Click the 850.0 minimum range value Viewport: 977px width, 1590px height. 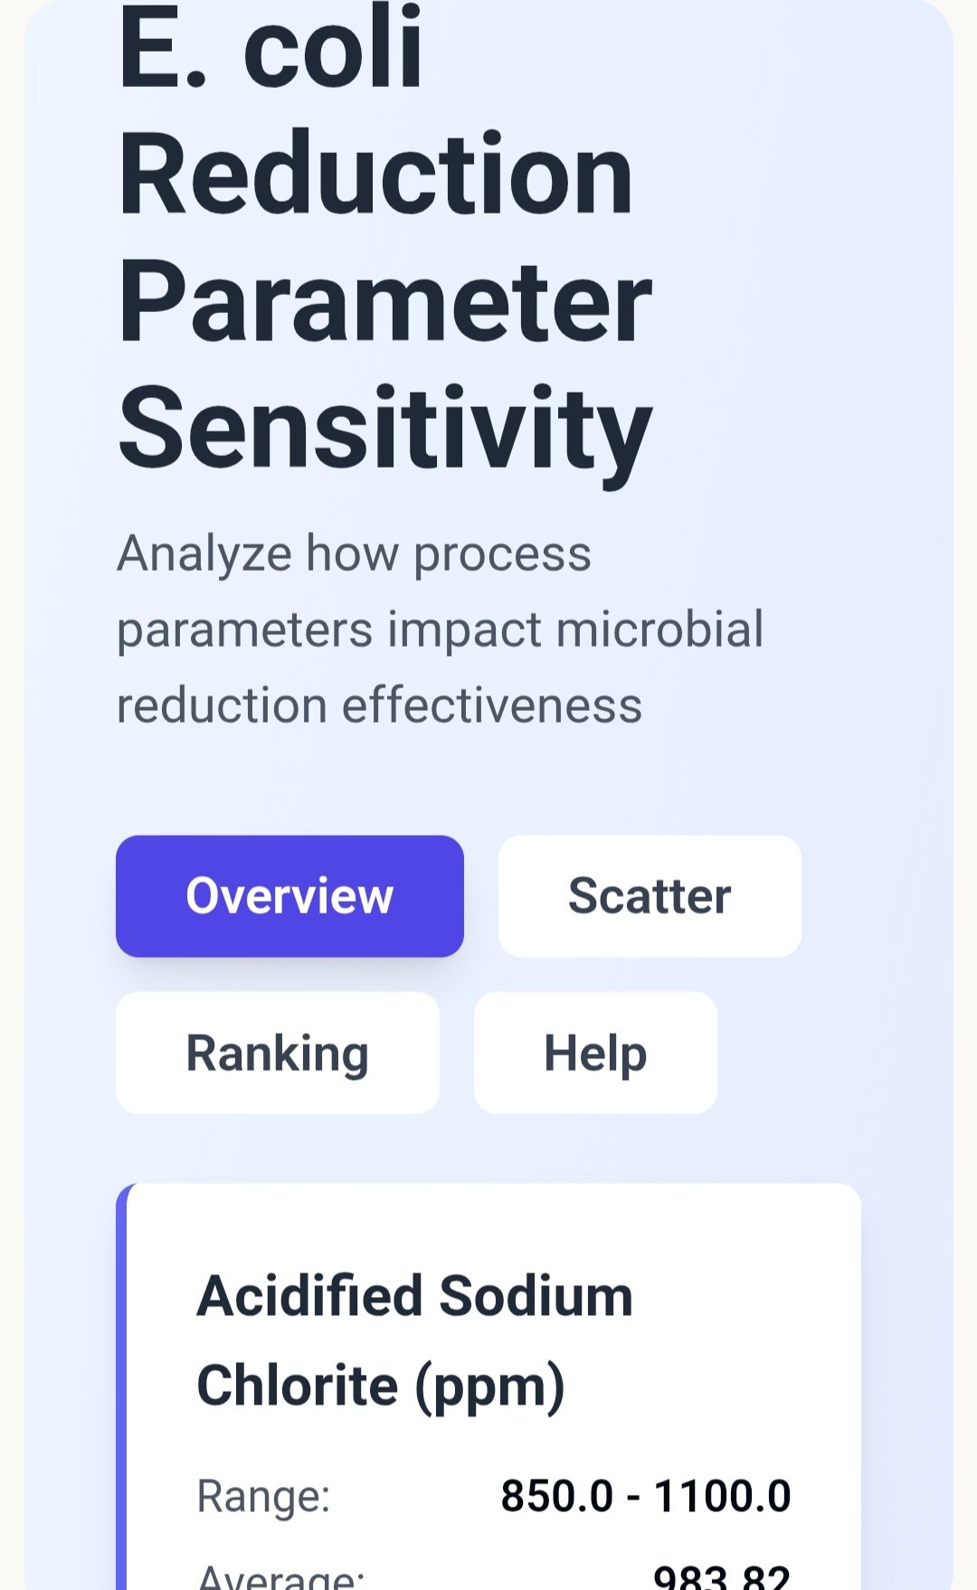pyautogui.click(x=556, y=1496)
